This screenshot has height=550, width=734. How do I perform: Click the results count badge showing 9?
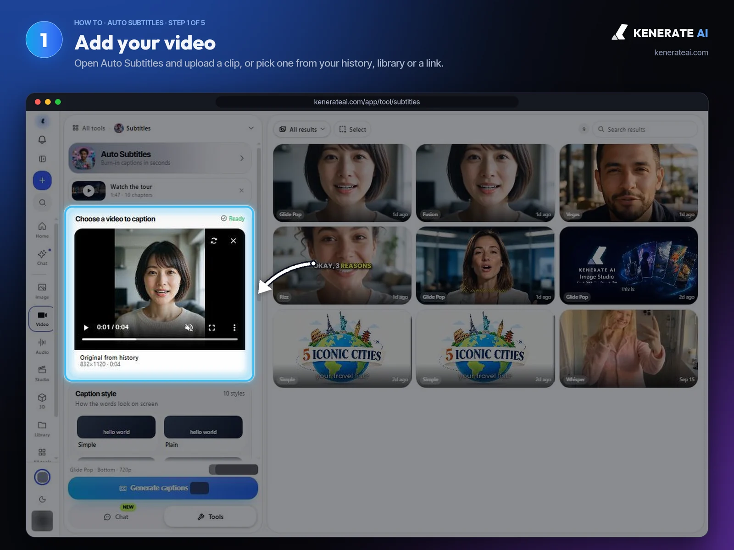[584, 129]
